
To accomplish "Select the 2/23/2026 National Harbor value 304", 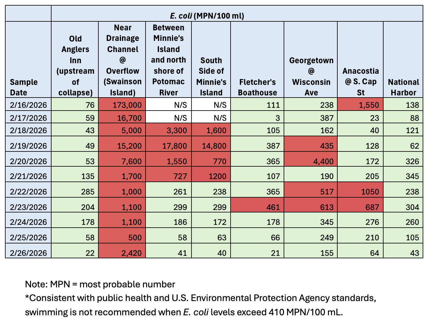I will click(403, 207).
